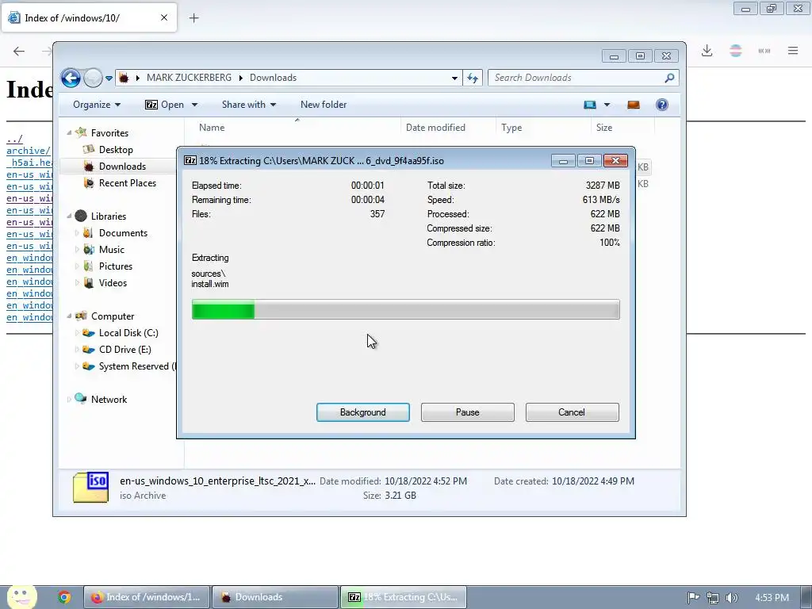Go back in the browser
Image resolution: width=812 pixels, height=609 pixels.
[x=19, y=51]
